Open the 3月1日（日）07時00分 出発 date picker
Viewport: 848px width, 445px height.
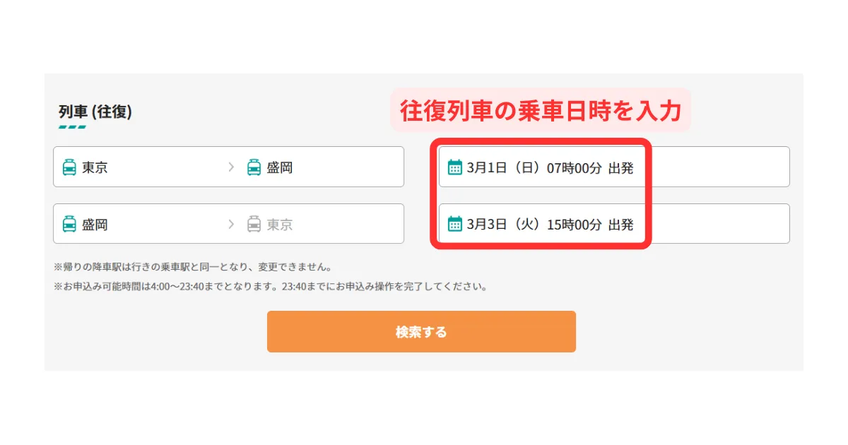coord(550,167)
